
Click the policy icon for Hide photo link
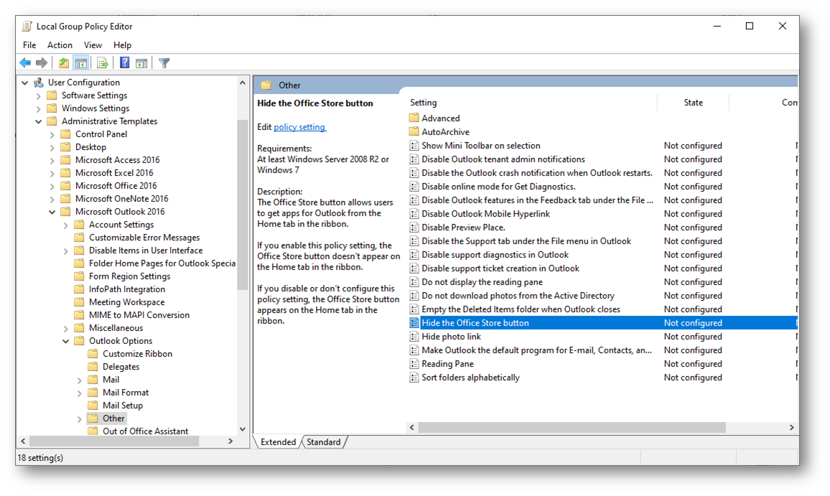coord(414,337)
